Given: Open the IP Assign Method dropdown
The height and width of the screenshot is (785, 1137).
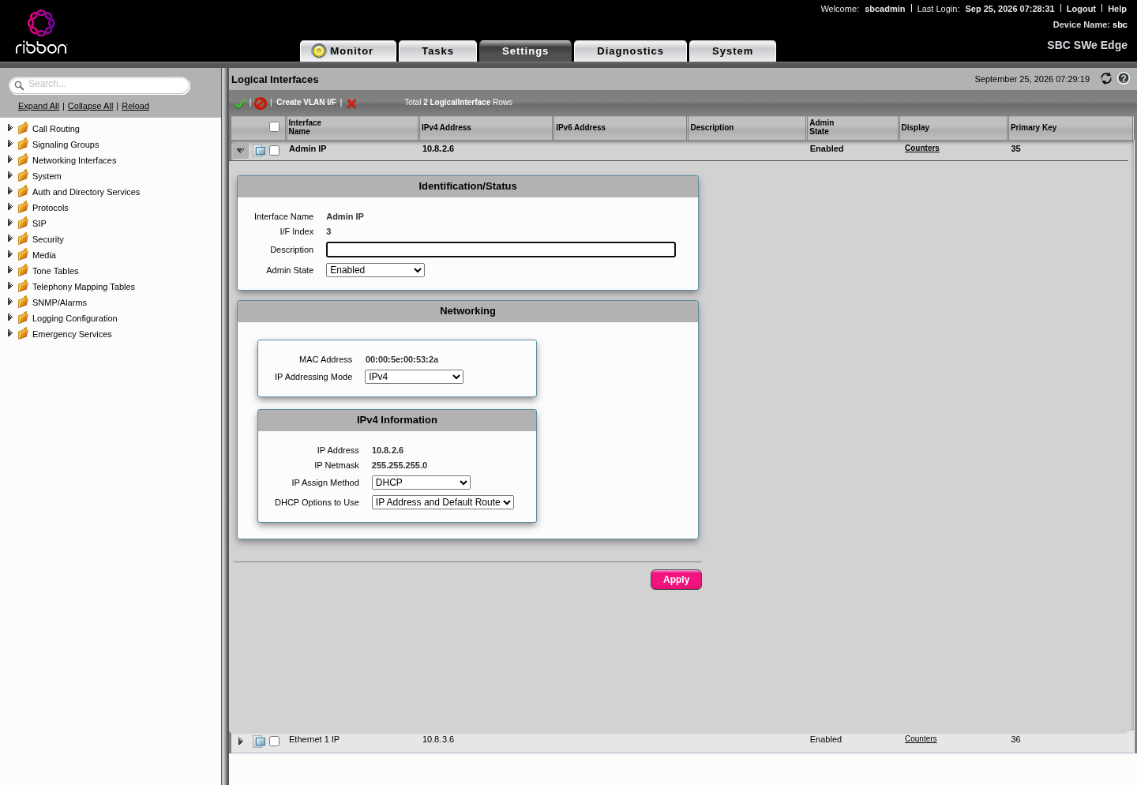Looking at the screenshot, I should coord(421,483).
